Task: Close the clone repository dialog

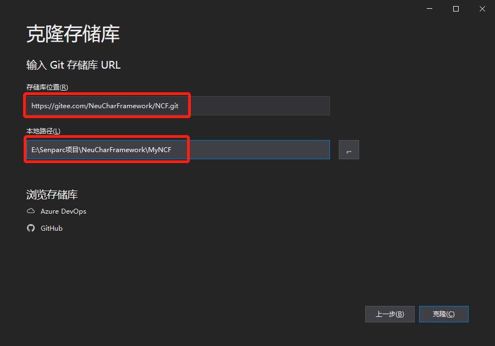Action: point(482,9)
